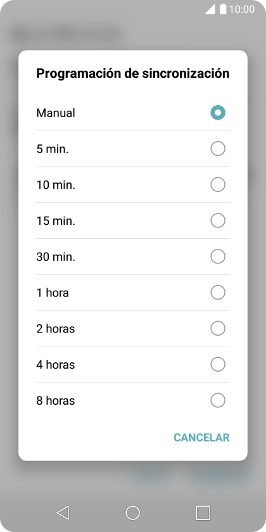
Task: Tap the CANCELAR button
Action: (x=201, y=438)
